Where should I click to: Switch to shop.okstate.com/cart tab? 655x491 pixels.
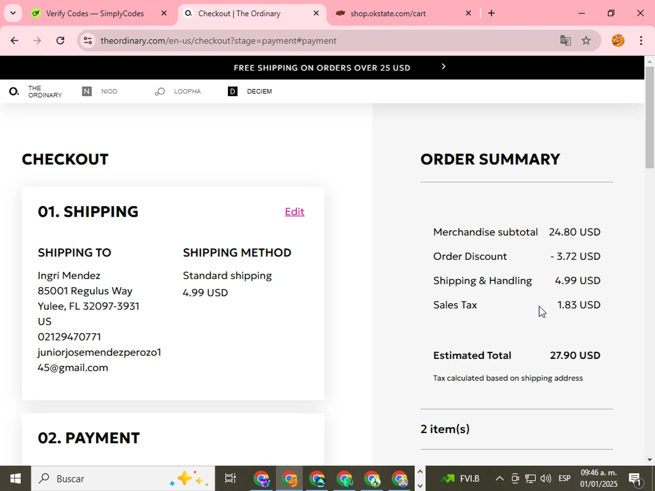coord(388,14)
